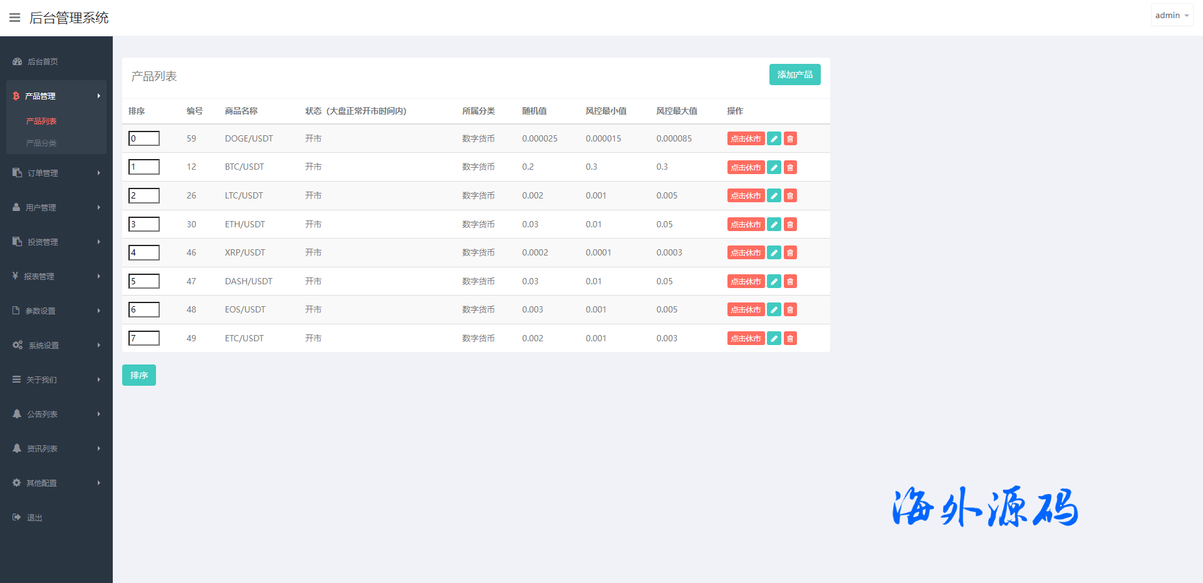
Task: Click the trash icon in XRP/USDT row
Action: click(x=790, y=253)
